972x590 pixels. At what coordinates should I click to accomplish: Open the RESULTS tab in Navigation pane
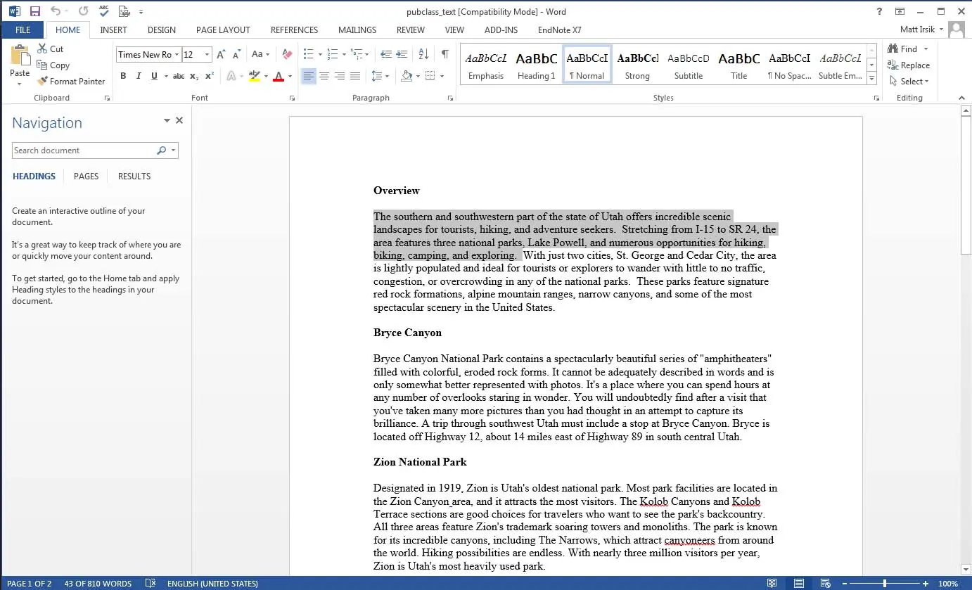[x=134, y=176]
